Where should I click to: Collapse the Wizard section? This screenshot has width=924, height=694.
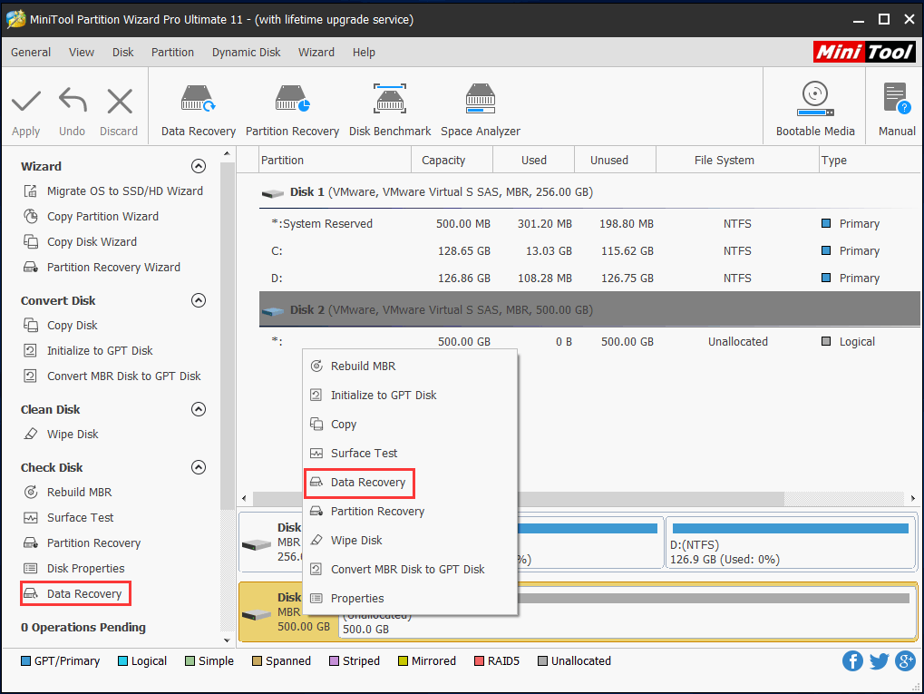(199, 166)
